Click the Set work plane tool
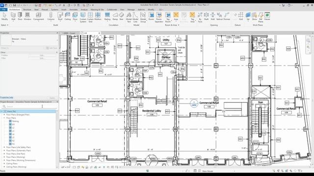314x176 pixels. pyautogui.click(x=248, y=16)
